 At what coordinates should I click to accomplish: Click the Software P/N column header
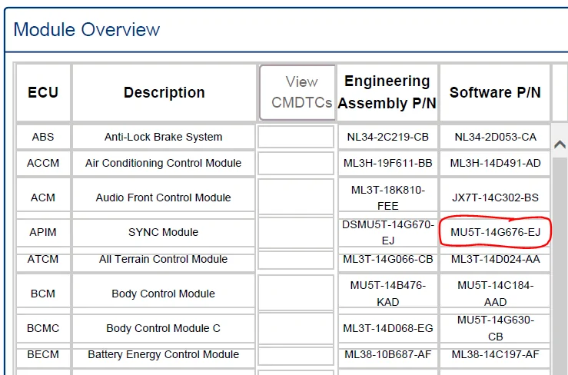[x=495, y=92]
